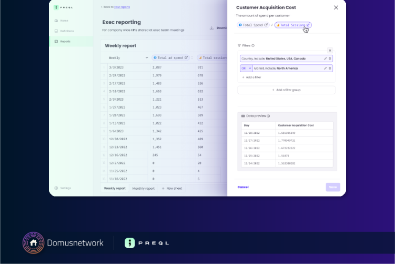
Task: Delete the Country filter with trash icon
Action: coord(330,58)
